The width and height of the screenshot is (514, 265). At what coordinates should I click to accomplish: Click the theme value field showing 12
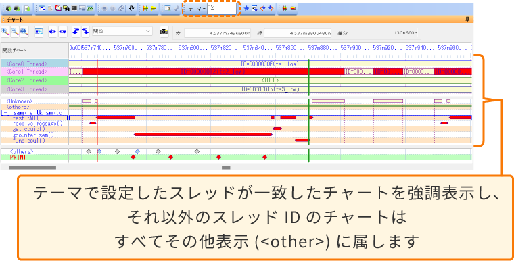(x=222, y=9)
